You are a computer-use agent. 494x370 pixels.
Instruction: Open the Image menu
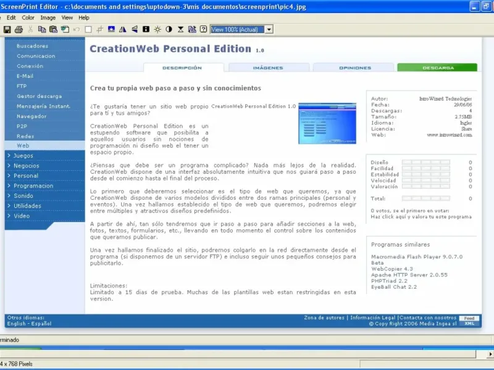[x=48, y=18]
